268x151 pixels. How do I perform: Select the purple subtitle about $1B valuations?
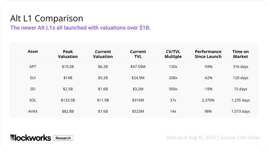pos(80,28)
